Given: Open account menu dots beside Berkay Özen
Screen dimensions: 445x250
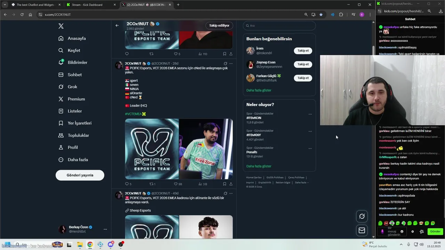Looking at the screenshot, I should click(x=105, y=229).
